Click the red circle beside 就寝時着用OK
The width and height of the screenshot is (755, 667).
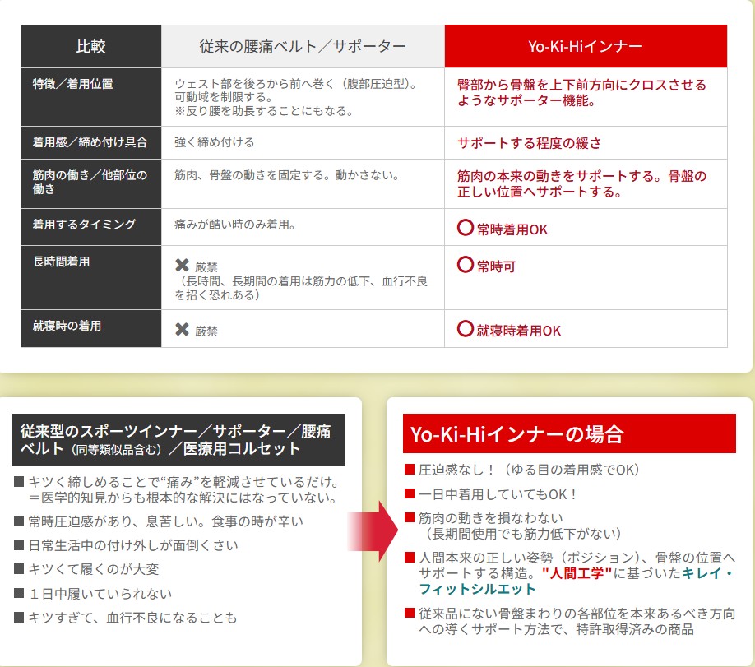(x=466, y=330)
